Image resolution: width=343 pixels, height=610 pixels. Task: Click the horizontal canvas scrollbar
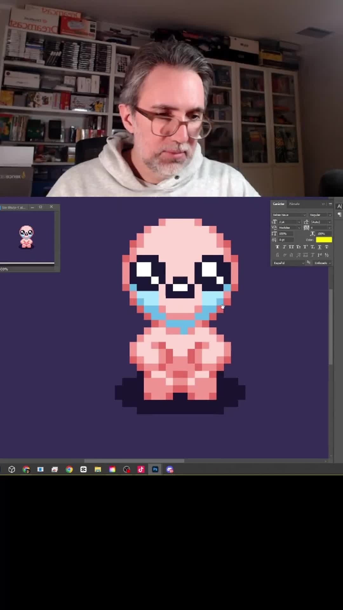pyautogui.click(x=134, y=461)
